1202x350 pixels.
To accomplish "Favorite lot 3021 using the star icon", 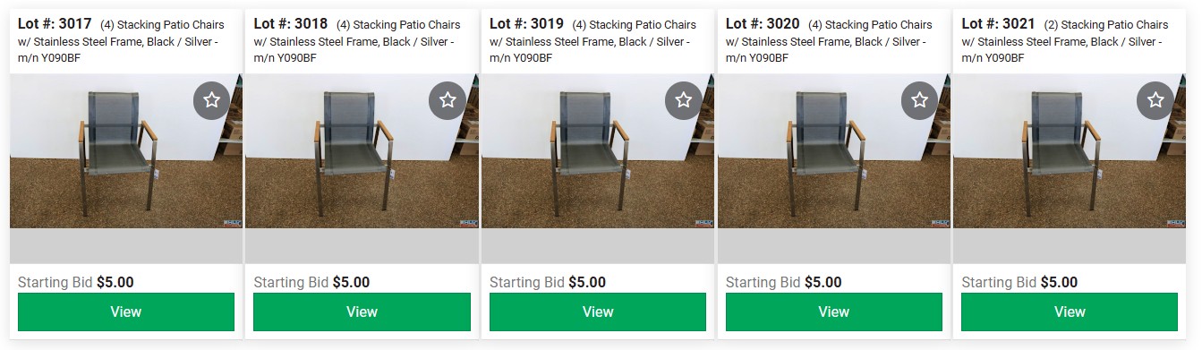I will pyautogui.click(x=1155, y=100).
